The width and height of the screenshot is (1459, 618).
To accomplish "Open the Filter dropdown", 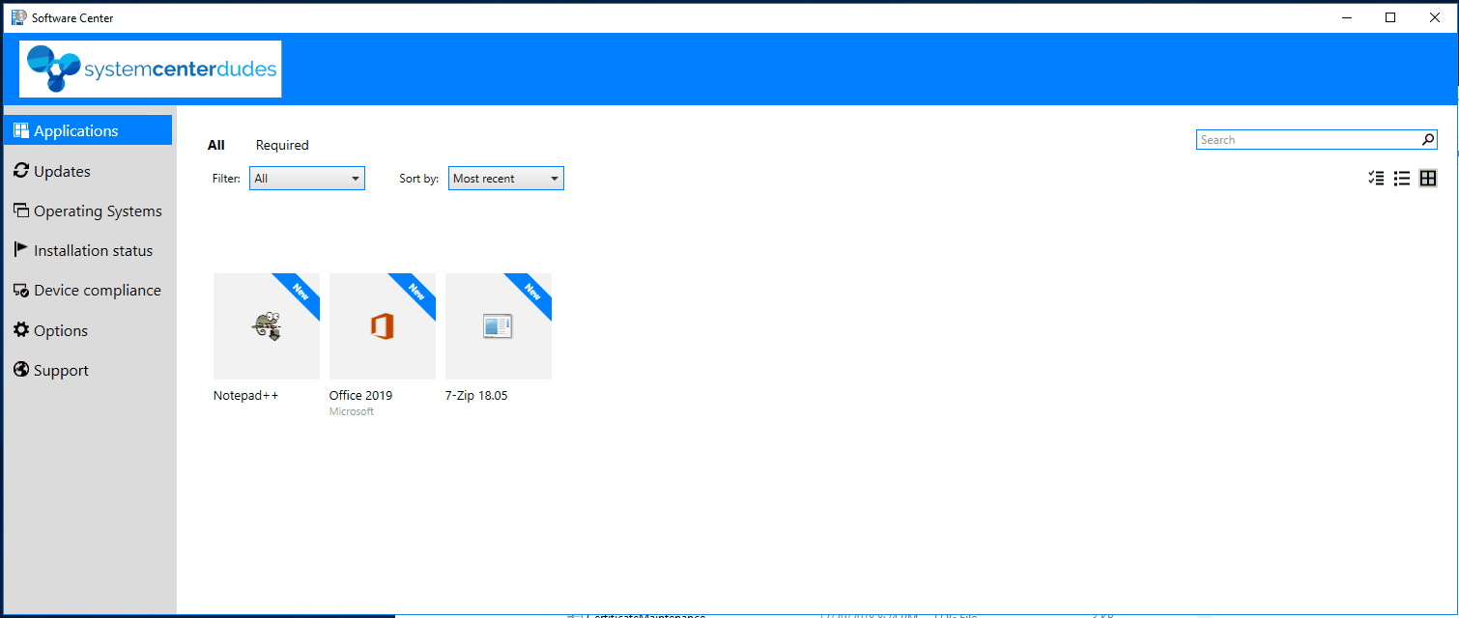I will (x=307, y=179).
